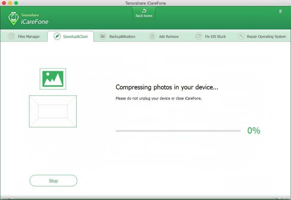This screenshot has width=291, height=200.
Task: Click the Backup&Restore folder icon
Action: (102, 36)
